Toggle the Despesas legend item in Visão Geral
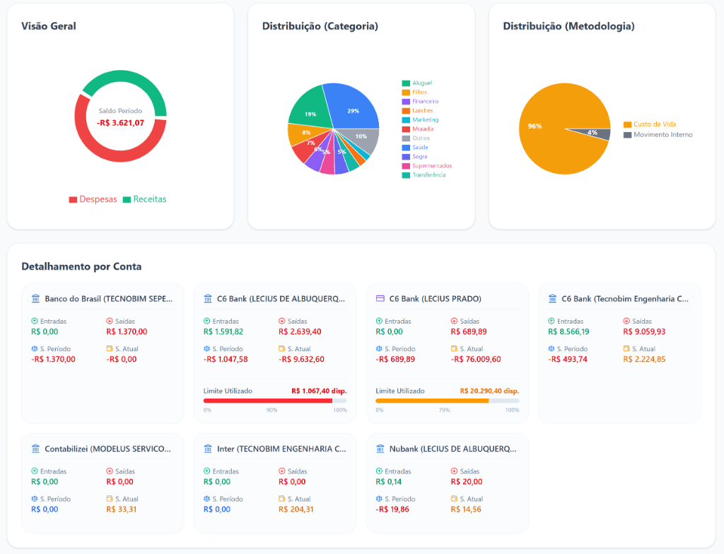Screen dimensions: 724x554 (x=93, y=199)
